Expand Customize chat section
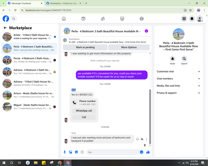The height and width of the screenshot is (166, 208). click(178, 71)
